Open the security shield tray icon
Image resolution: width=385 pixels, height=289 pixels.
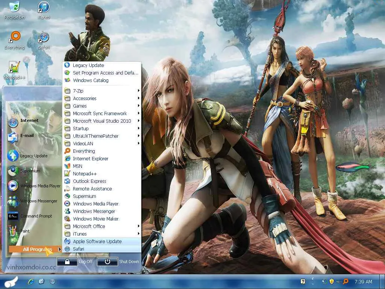click(332, 281)
